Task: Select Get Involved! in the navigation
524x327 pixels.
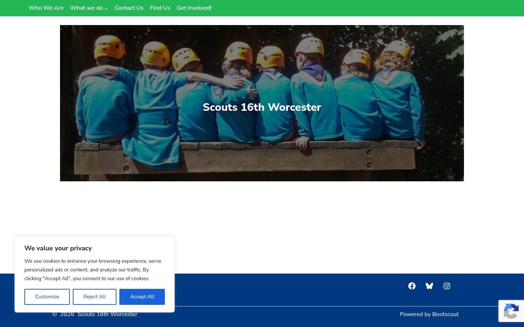Action: pyautogui.click(x=194, y=8)
